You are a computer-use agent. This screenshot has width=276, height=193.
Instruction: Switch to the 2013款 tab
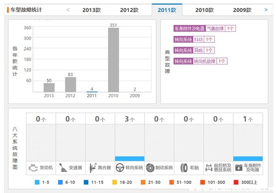(x=91, y=10)
